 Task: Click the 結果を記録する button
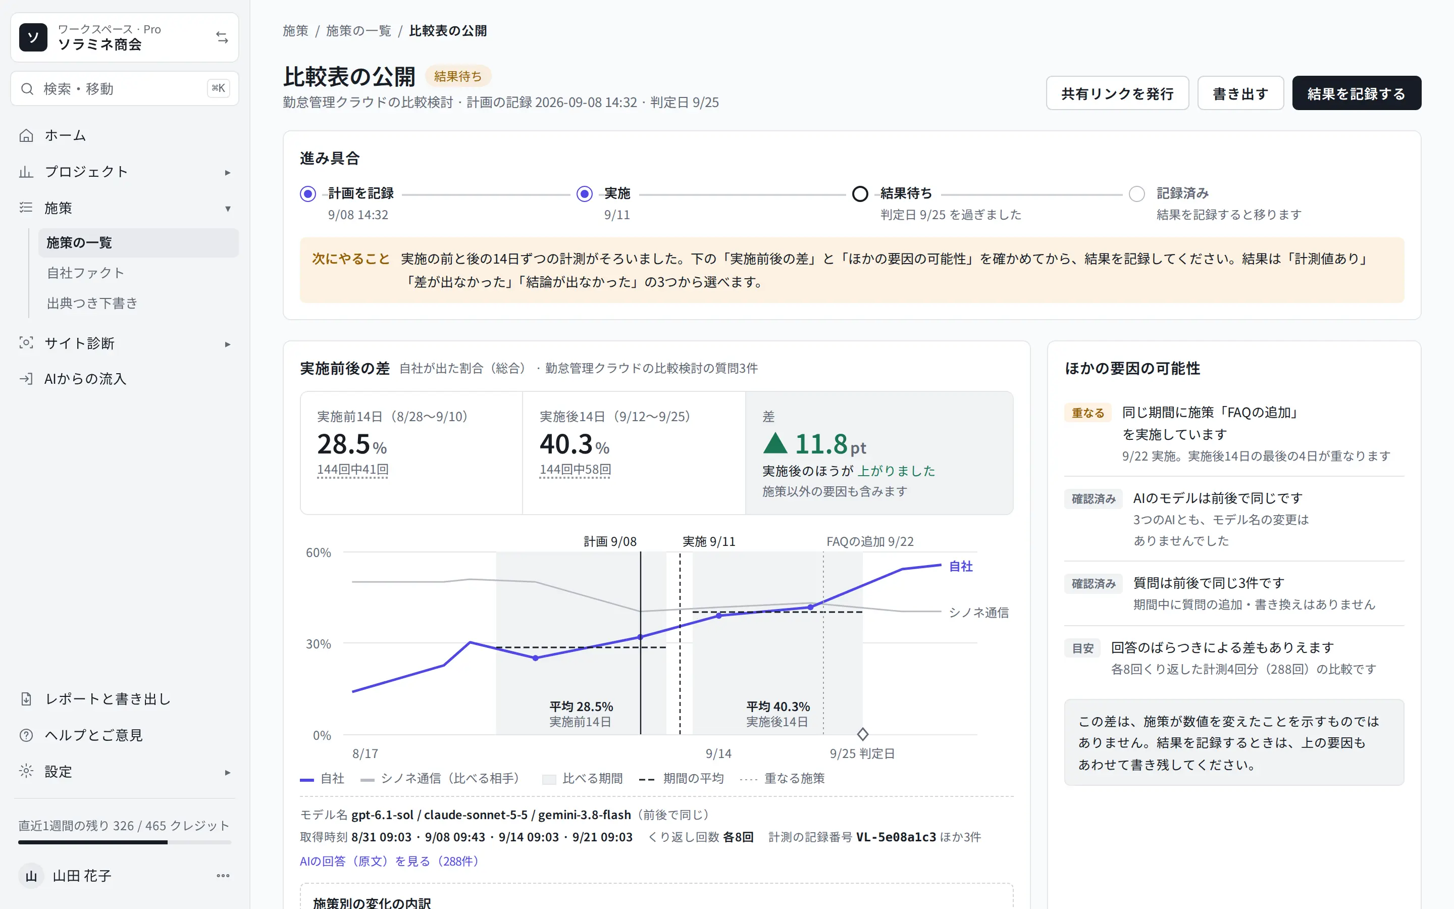1356,93
